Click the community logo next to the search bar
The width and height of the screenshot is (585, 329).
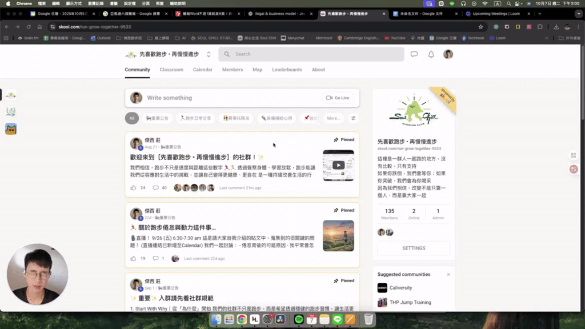131,54
